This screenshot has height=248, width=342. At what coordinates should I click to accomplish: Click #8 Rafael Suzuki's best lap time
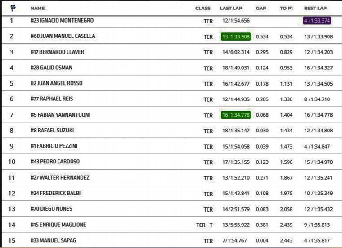318,131
